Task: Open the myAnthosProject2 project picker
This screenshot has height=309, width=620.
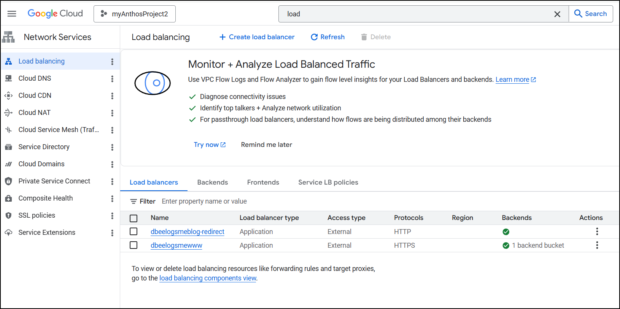Action: pyautogui.click(x=135, y=14)
